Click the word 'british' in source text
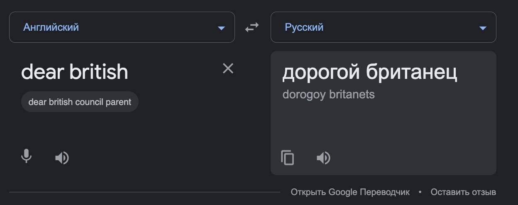 click(x=98, y=72)
